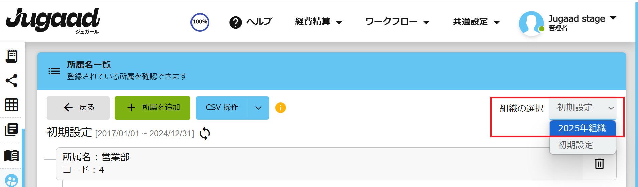Expand the CSV 操作 dropdown arrow
The image size is (638, 187).
258,108
